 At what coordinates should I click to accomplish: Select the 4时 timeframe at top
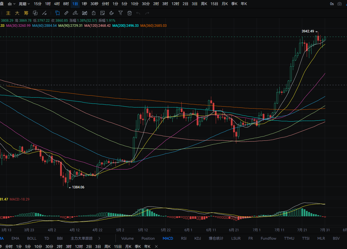pos(57,4)
